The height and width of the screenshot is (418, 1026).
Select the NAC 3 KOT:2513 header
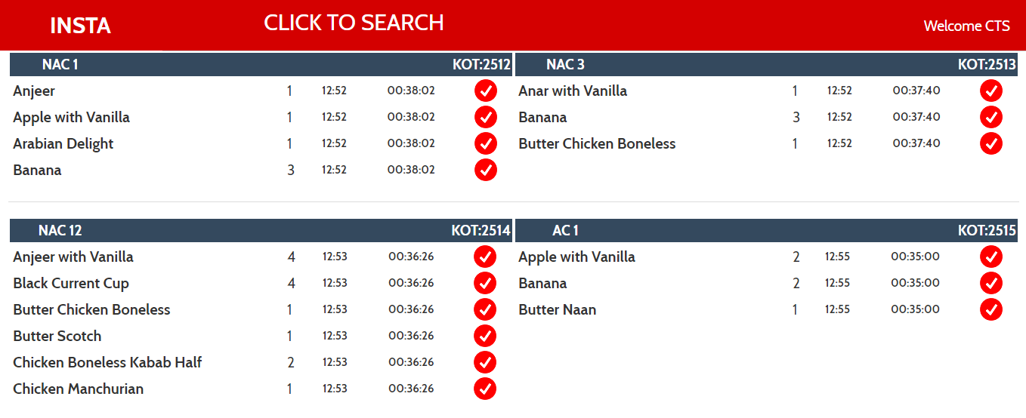coord(766,64)
